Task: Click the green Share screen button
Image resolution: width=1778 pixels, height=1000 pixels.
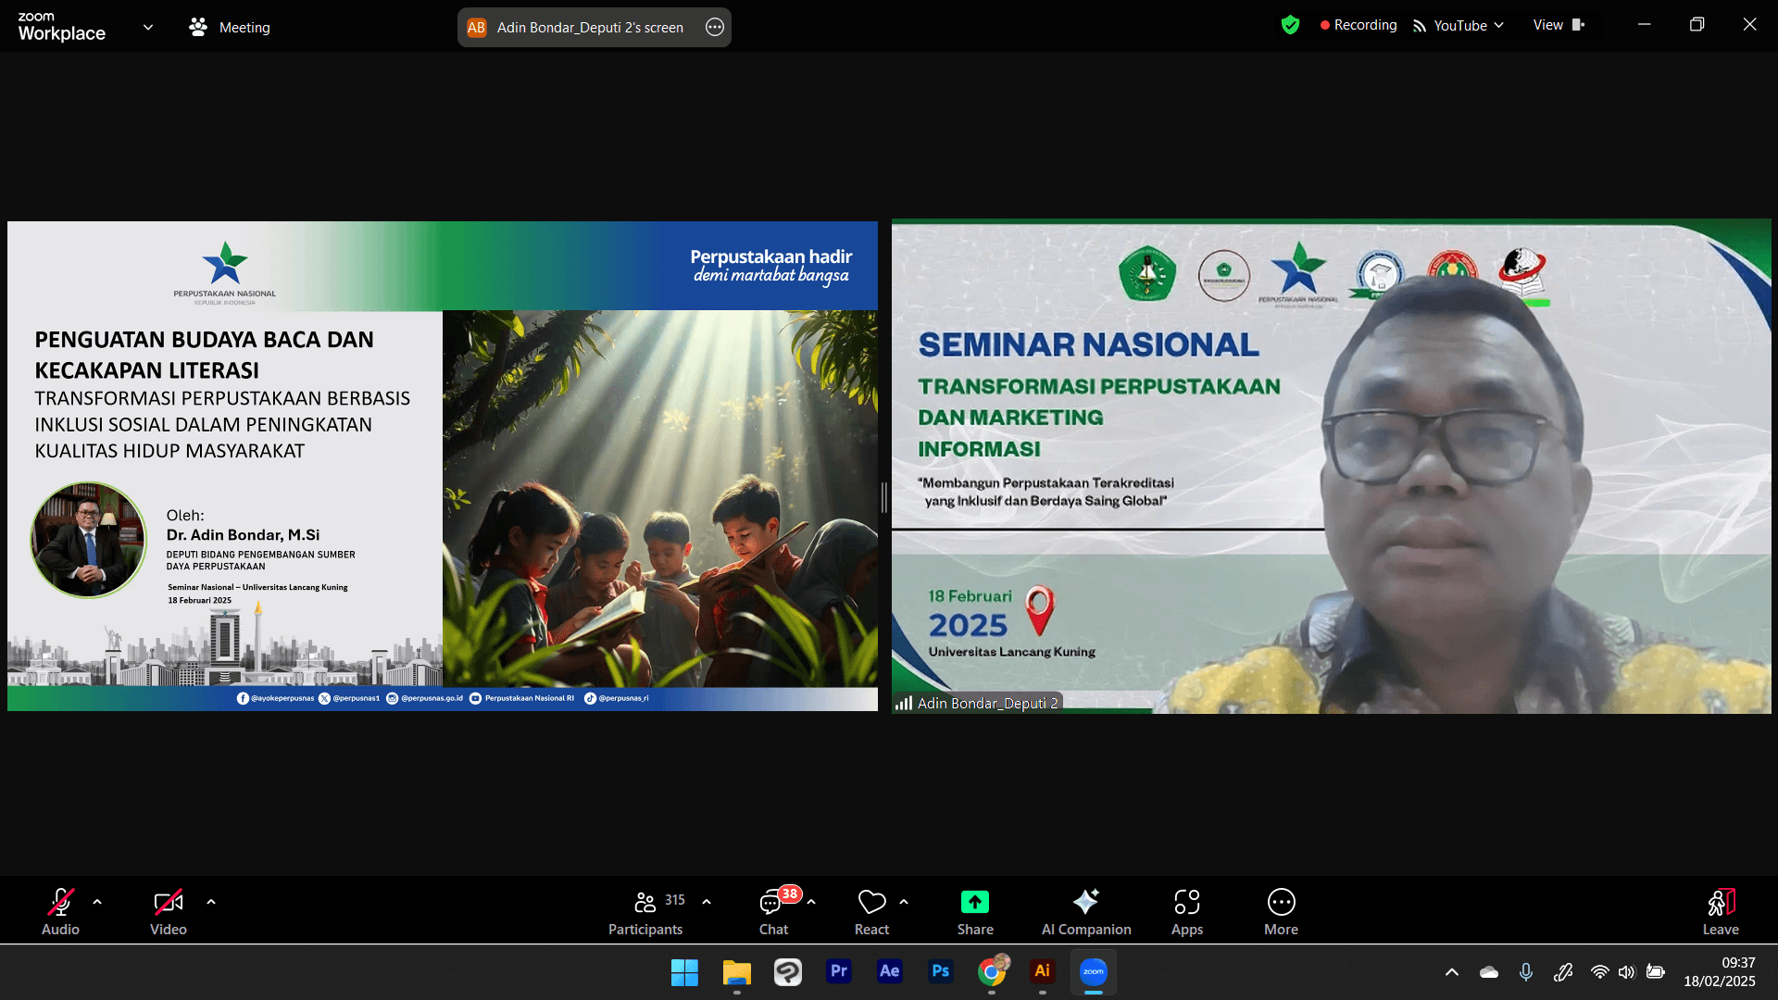Action: point(975,911)
